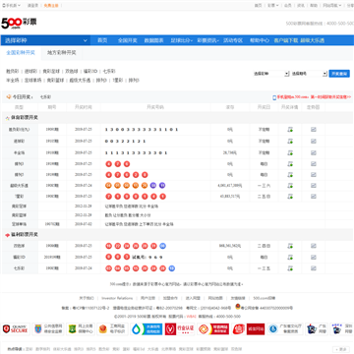Click the 免费注册 link in top bar
Viewport: 354px width, 354px height.
point(51,5)
